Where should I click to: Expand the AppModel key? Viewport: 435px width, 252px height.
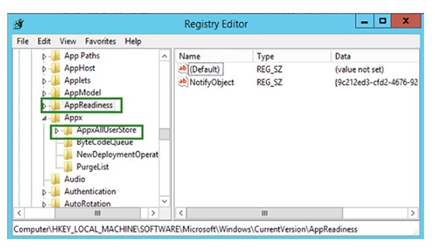click(44, 93)
